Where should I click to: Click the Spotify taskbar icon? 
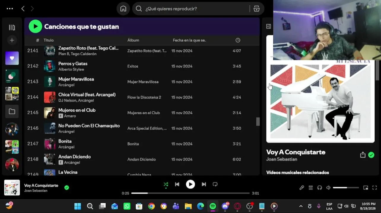pos(213,206)
